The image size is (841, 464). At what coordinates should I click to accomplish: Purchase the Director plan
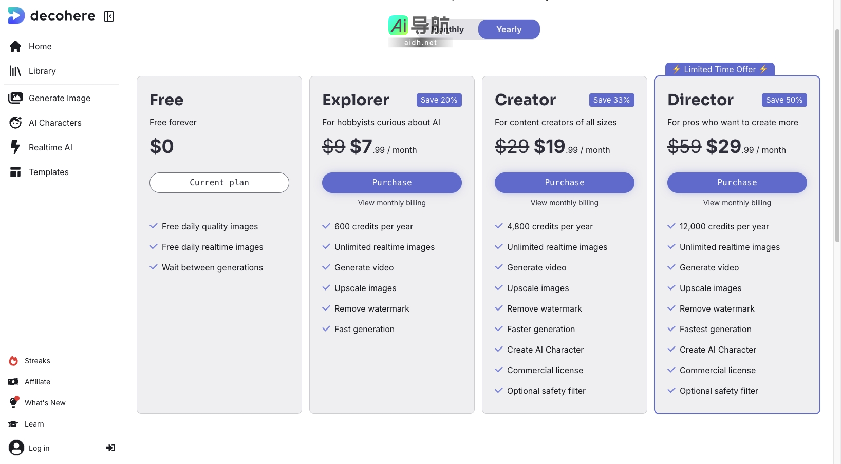737,183
